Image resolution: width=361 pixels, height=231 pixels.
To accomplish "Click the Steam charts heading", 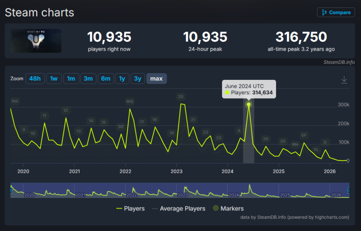I will [x=39, y=12].
